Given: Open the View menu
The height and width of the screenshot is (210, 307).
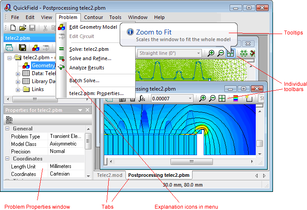Looking at the screenshot, I should pyautogui.click(x=46, y=17).
